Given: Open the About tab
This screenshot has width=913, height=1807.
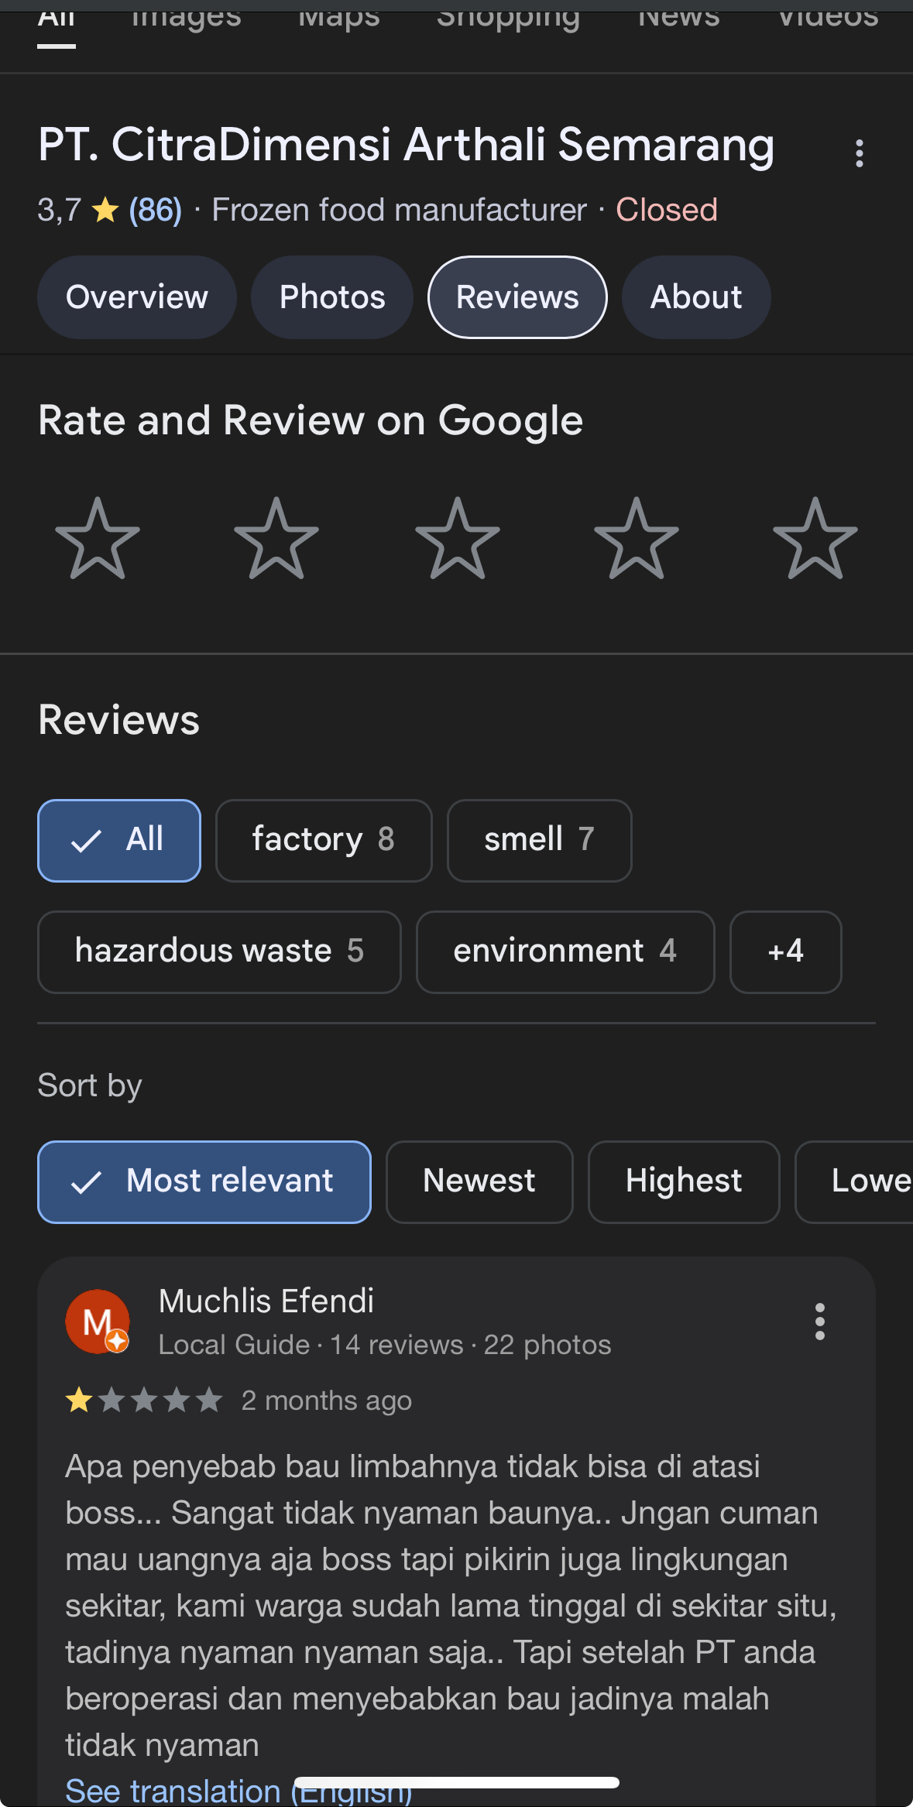Looking at the screenshot, I should [696, 297].
